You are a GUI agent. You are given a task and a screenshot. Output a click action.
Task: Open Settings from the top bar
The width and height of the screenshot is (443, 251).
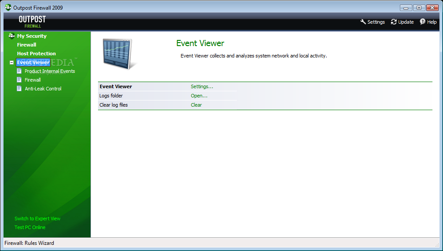point(376,22)
